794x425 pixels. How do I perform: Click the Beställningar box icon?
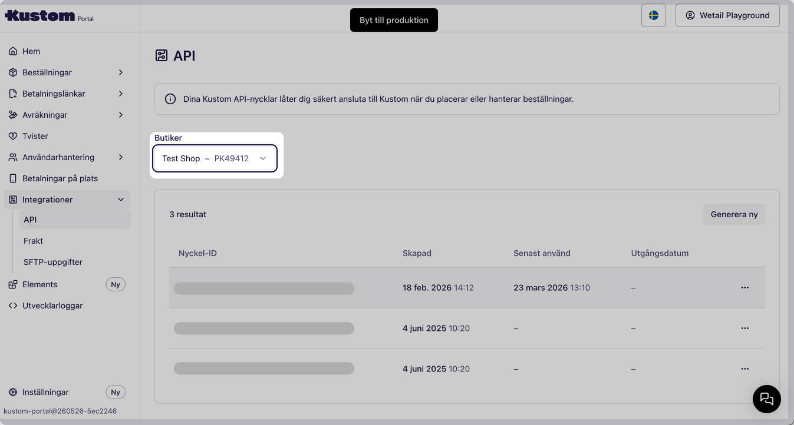pos(13,72)
